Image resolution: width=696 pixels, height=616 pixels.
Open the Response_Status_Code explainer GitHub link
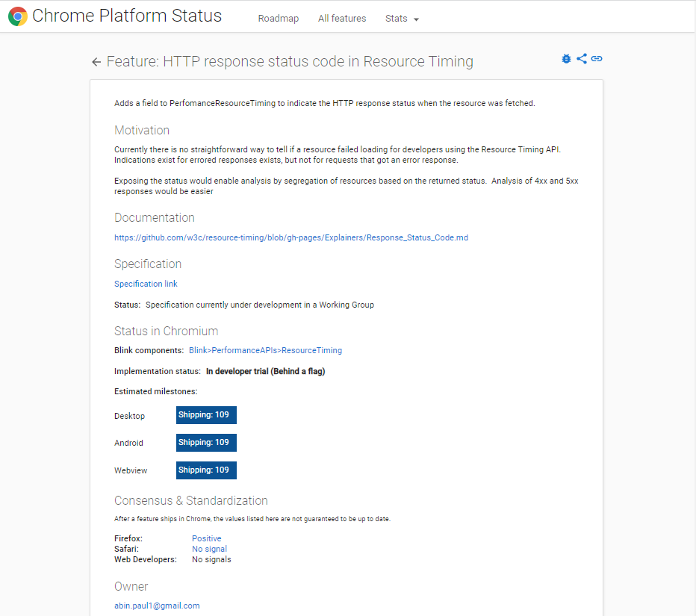coord(290,237)
